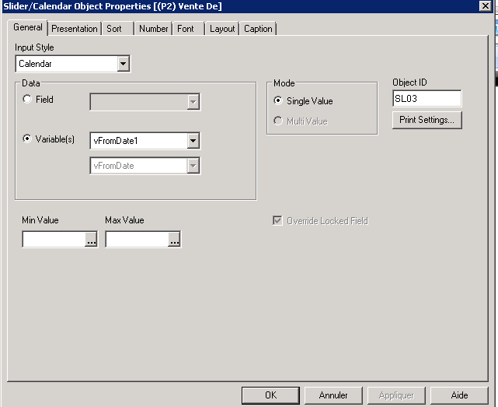This screenshot has width=498, height=407.
Task: Cancel with the Annuler button
Action: point(333,395)
